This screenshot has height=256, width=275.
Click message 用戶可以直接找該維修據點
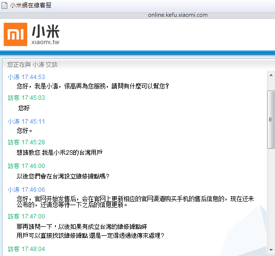tap(91, 236)
